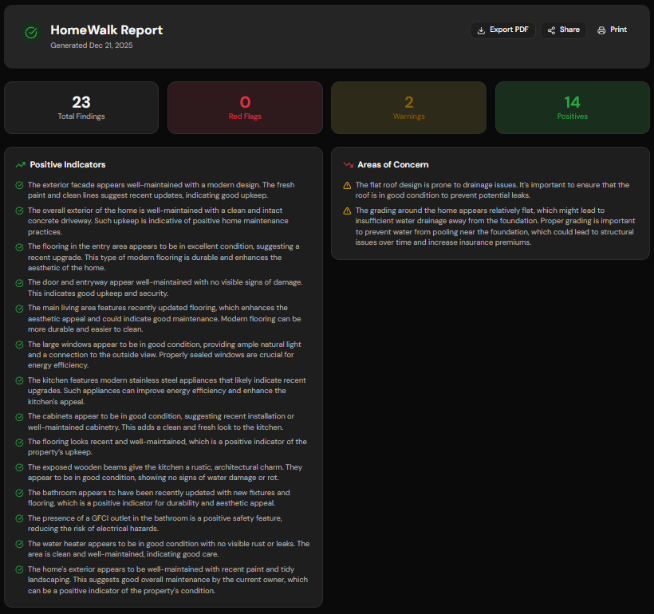Select the Red Flags summary card
Screen dimensions: 654x614
click(x=245, y=107)
